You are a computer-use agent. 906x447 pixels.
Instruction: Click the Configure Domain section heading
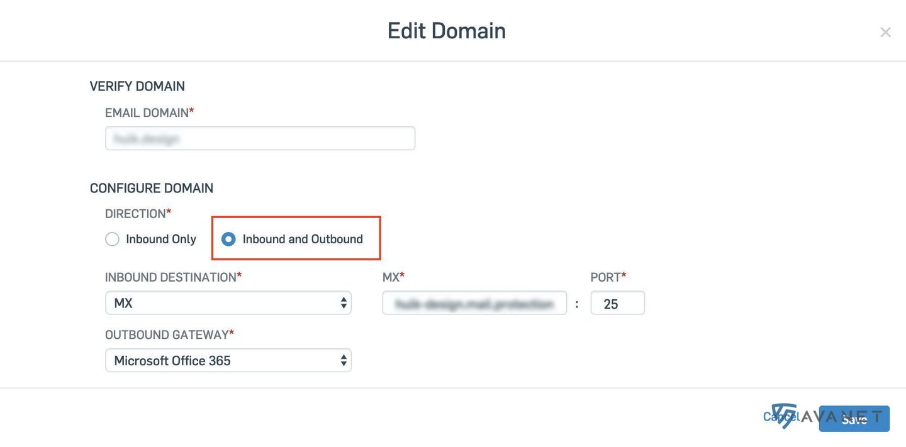152,188
